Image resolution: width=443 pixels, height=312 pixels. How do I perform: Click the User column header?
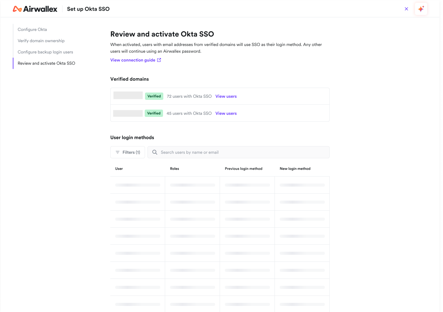point(119,169)
